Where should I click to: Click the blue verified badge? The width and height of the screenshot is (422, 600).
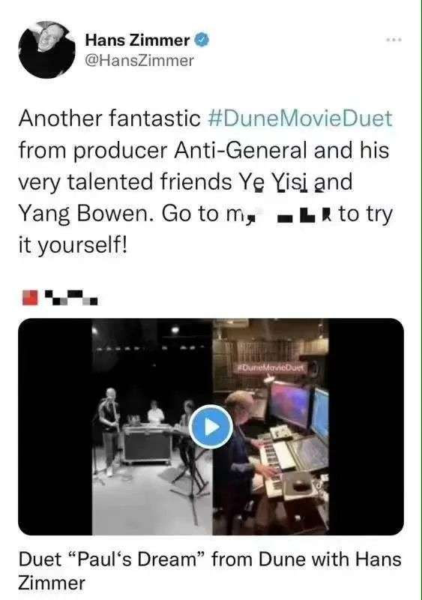[202, 40]
